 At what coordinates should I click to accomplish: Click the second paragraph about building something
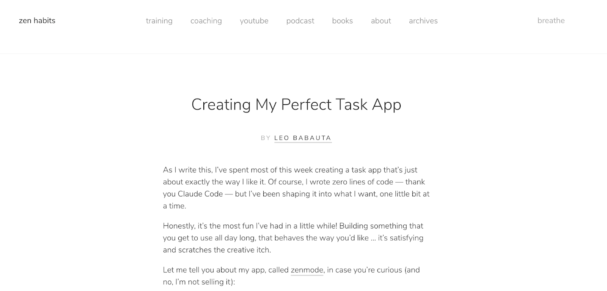click(293, 238)
